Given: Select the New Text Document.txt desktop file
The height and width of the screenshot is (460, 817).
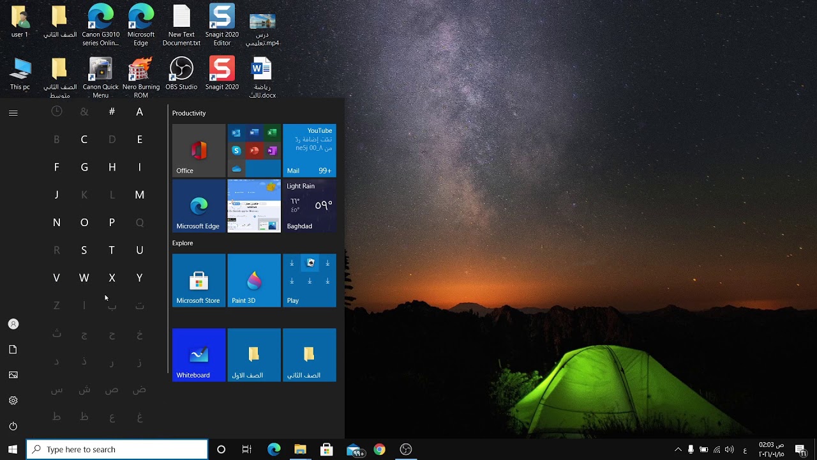Looking at the screenshot, I should 181,26.
